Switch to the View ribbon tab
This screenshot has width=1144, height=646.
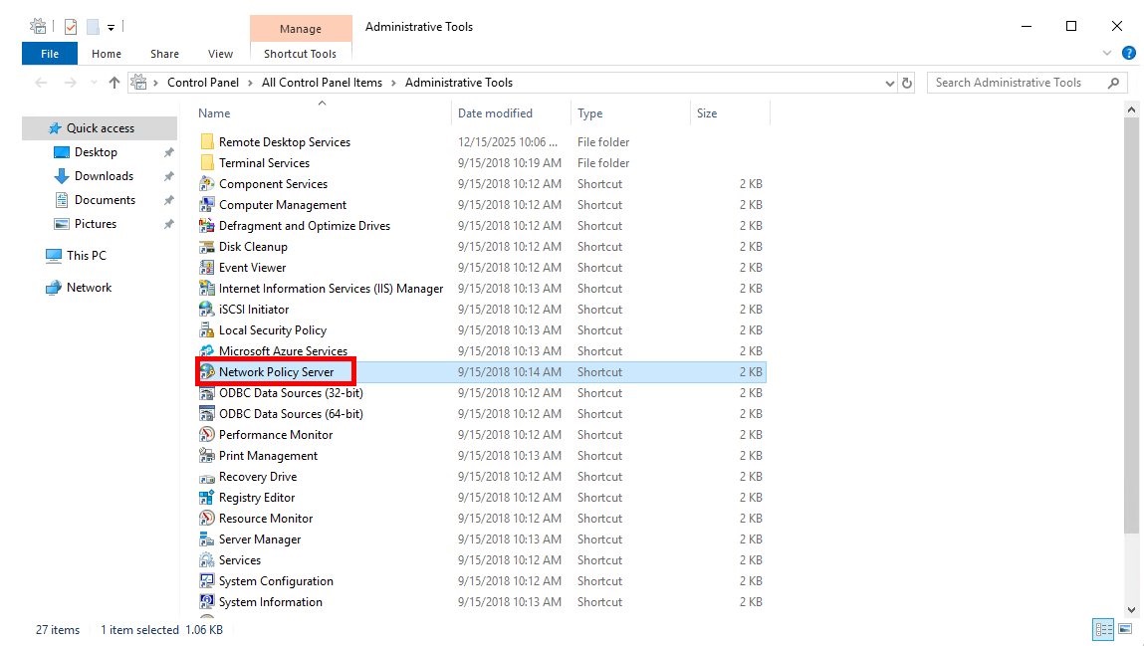[220, 54]
